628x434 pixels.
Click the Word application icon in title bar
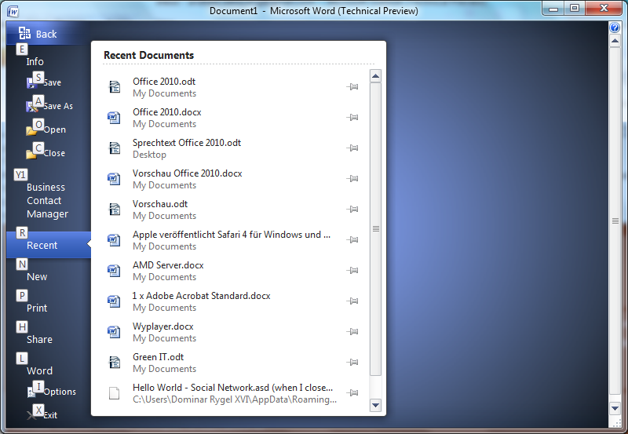13,11
